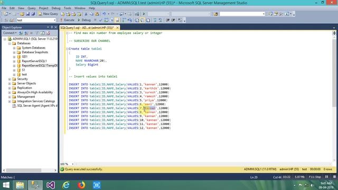Toggle auto-hide pin on Object Explorer
The image size is (338, 190).
coord(52,27)
